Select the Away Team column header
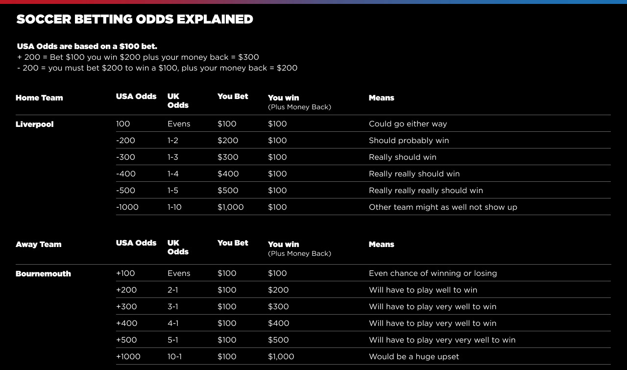 (x=39, y=245)
